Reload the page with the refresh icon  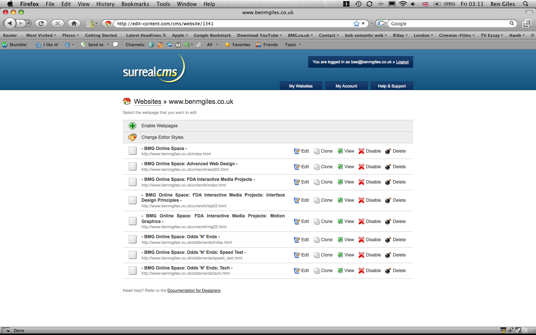click(41, 23)
